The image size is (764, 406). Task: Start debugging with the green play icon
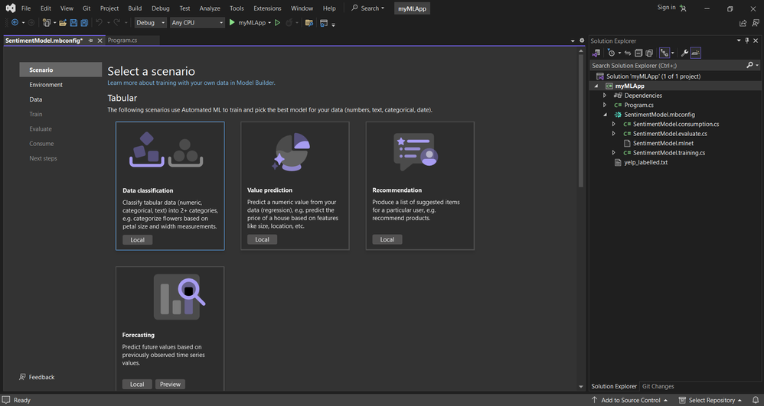[232, 22]
